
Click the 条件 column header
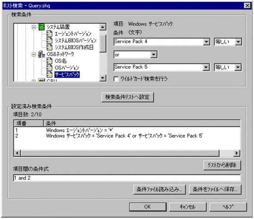pyautogui.click(x=142, y=124)
